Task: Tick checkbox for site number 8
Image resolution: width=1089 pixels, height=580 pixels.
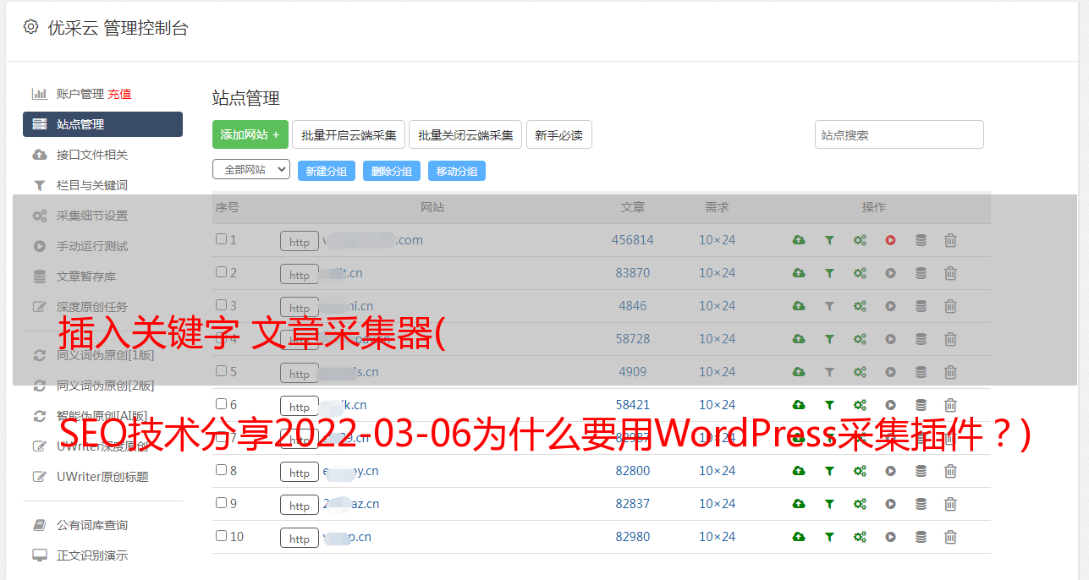Action: (221, 470)
